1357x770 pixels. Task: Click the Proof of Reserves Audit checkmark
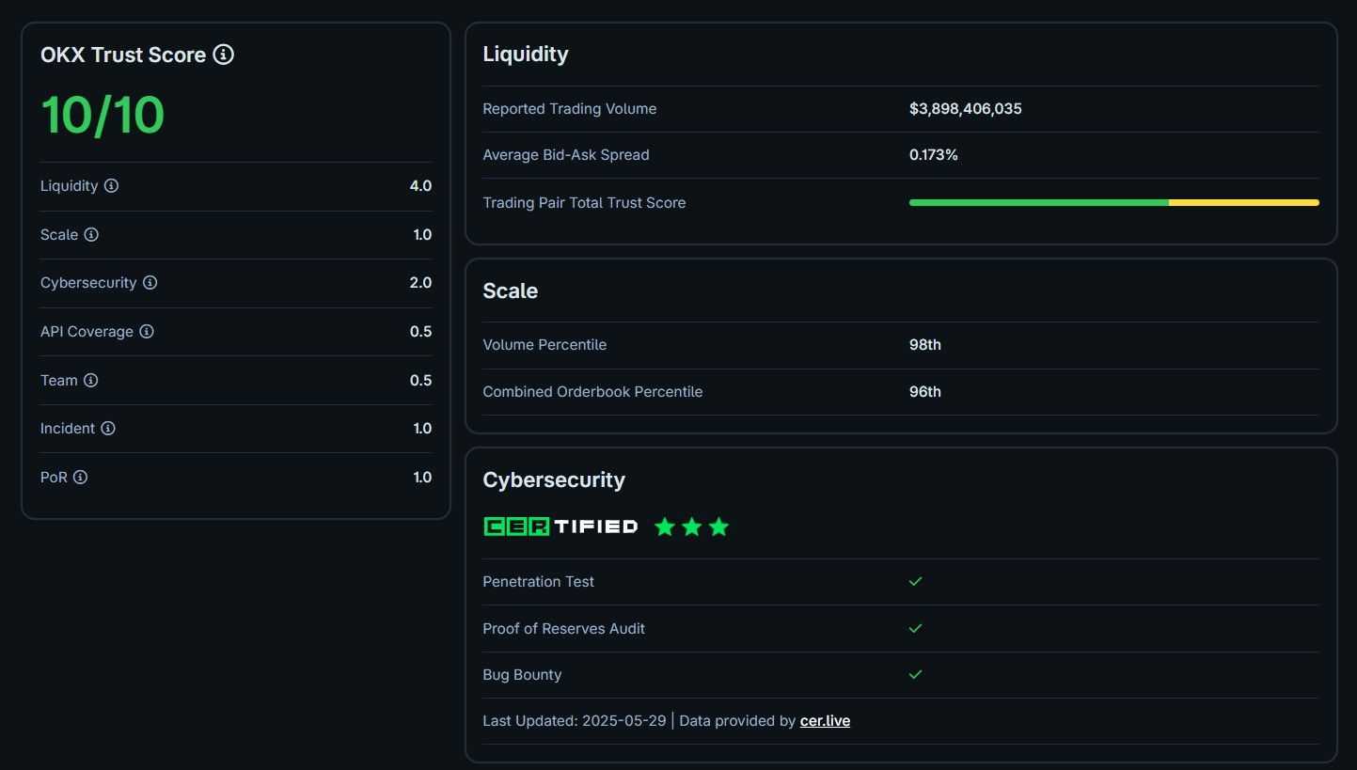pyautogui.click(x=915, y=628)
